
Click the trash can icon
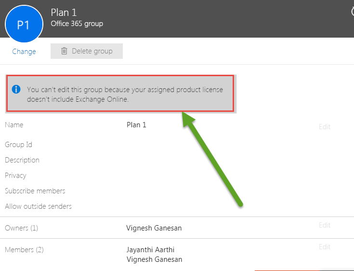coord(64,51)
